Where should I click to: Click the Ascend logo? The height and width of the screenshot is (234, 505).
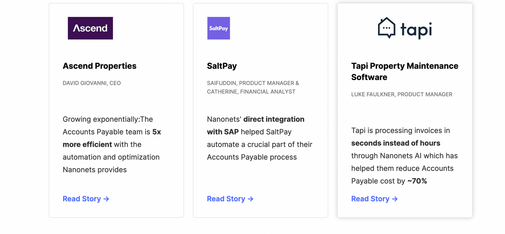coord(90,28)
